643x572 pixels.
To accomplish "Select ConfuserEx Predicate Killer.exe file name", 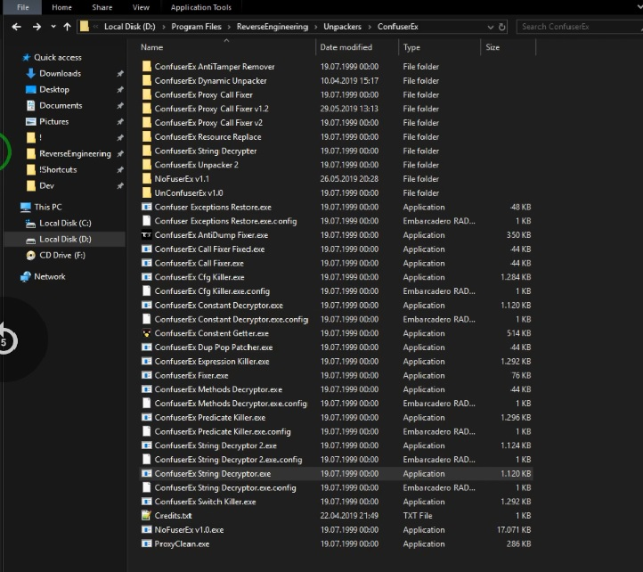I will [210, 417].
